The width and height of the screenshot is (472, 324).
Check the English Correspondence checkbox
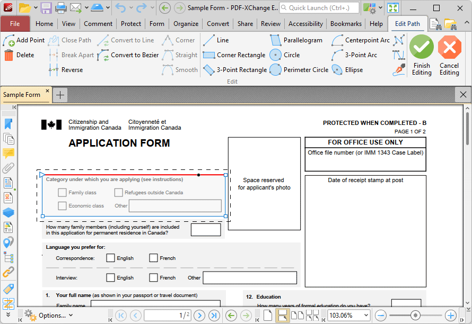click(110, 258)
